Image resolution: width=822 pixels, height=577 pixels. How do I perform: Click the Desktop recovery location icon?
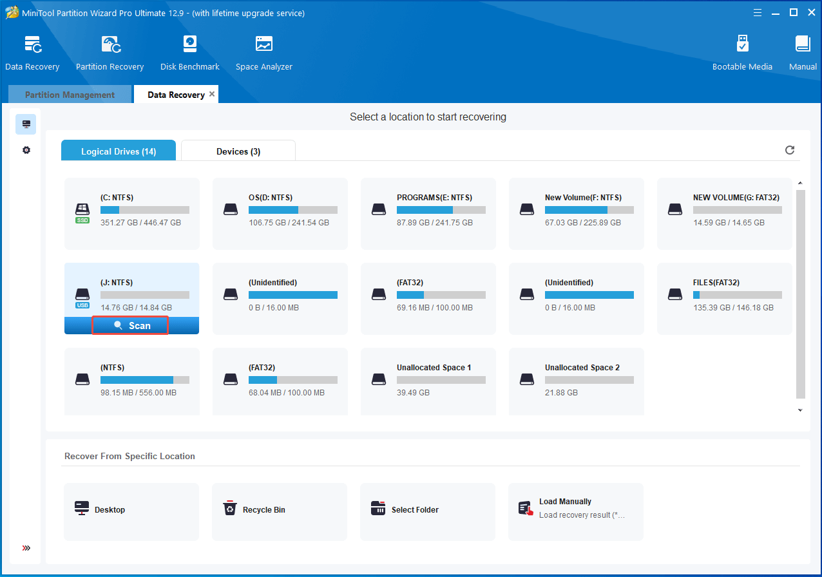point(82,509)
